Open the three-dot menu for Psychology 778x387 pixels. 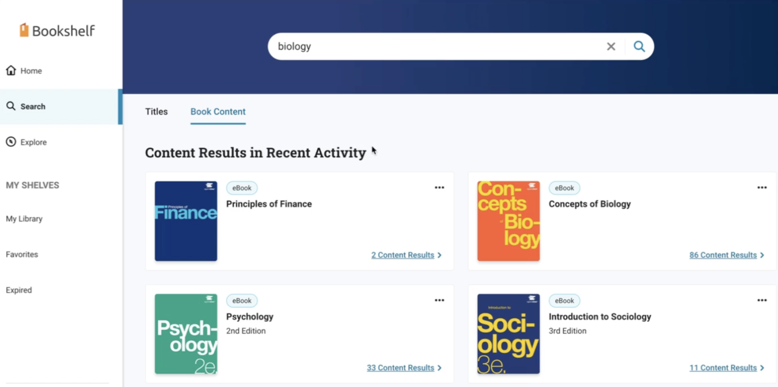point(439,300)
